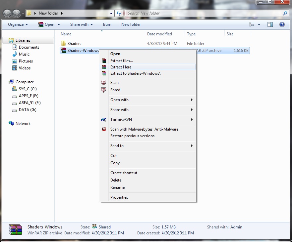Click the WinRAR icon beside Extract to Shaders-Windows\
The image size is (292, 242).
pyautogui.click(x=104, y=73)
